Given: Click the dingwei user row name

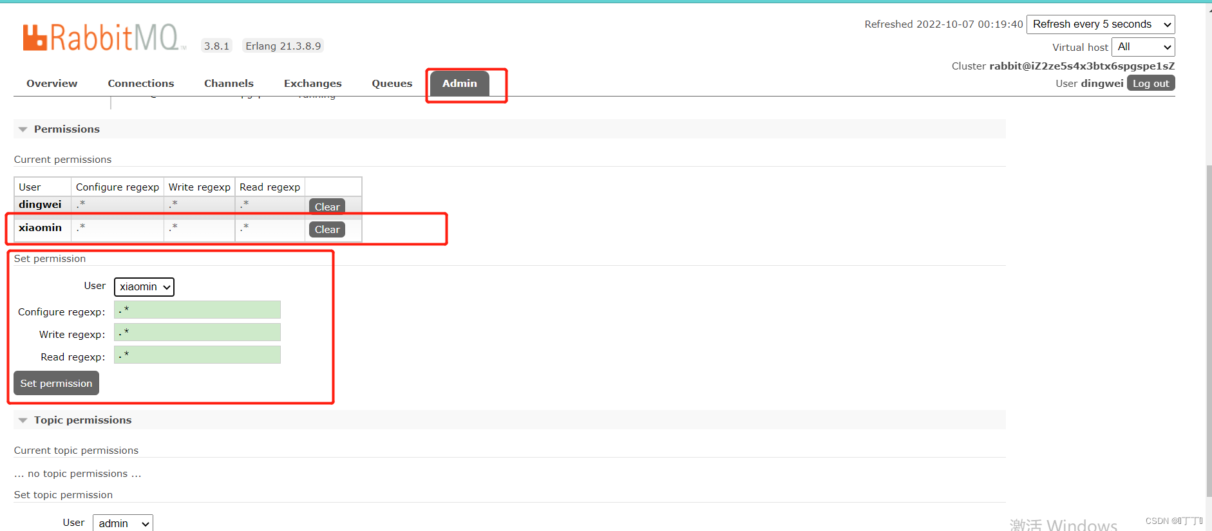Looking at the screenshot, I should click(x=40, y=205).
